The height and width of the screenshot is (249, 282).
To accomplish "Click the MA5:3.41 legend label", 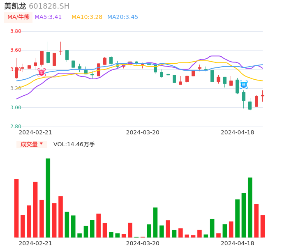I will point(48,17).
